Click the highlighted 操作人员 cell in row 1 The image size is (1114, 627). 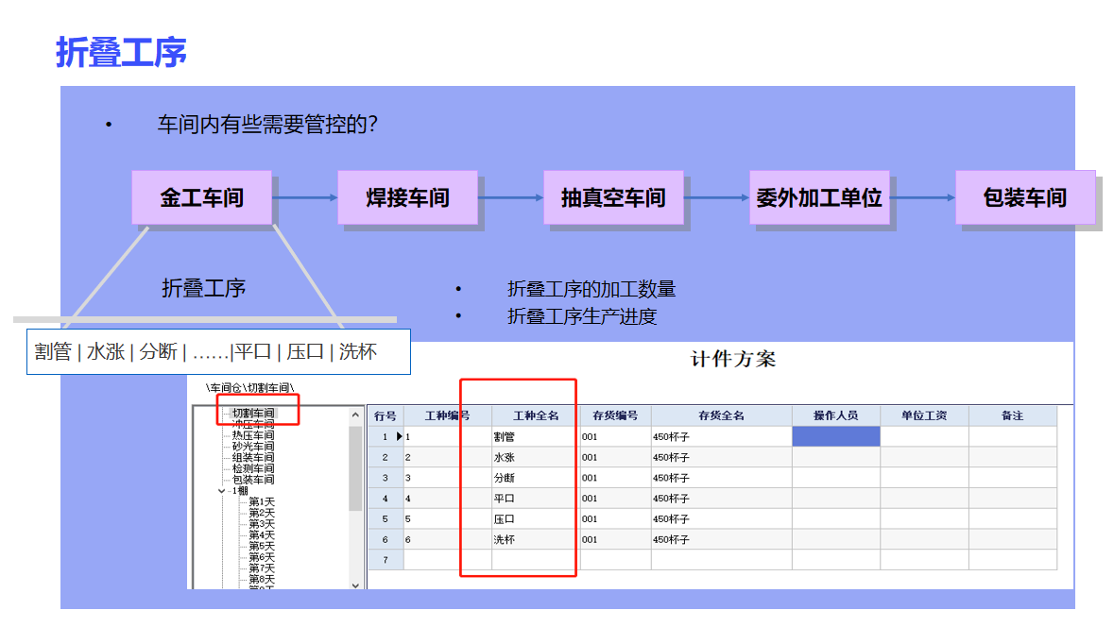[836, 436]
